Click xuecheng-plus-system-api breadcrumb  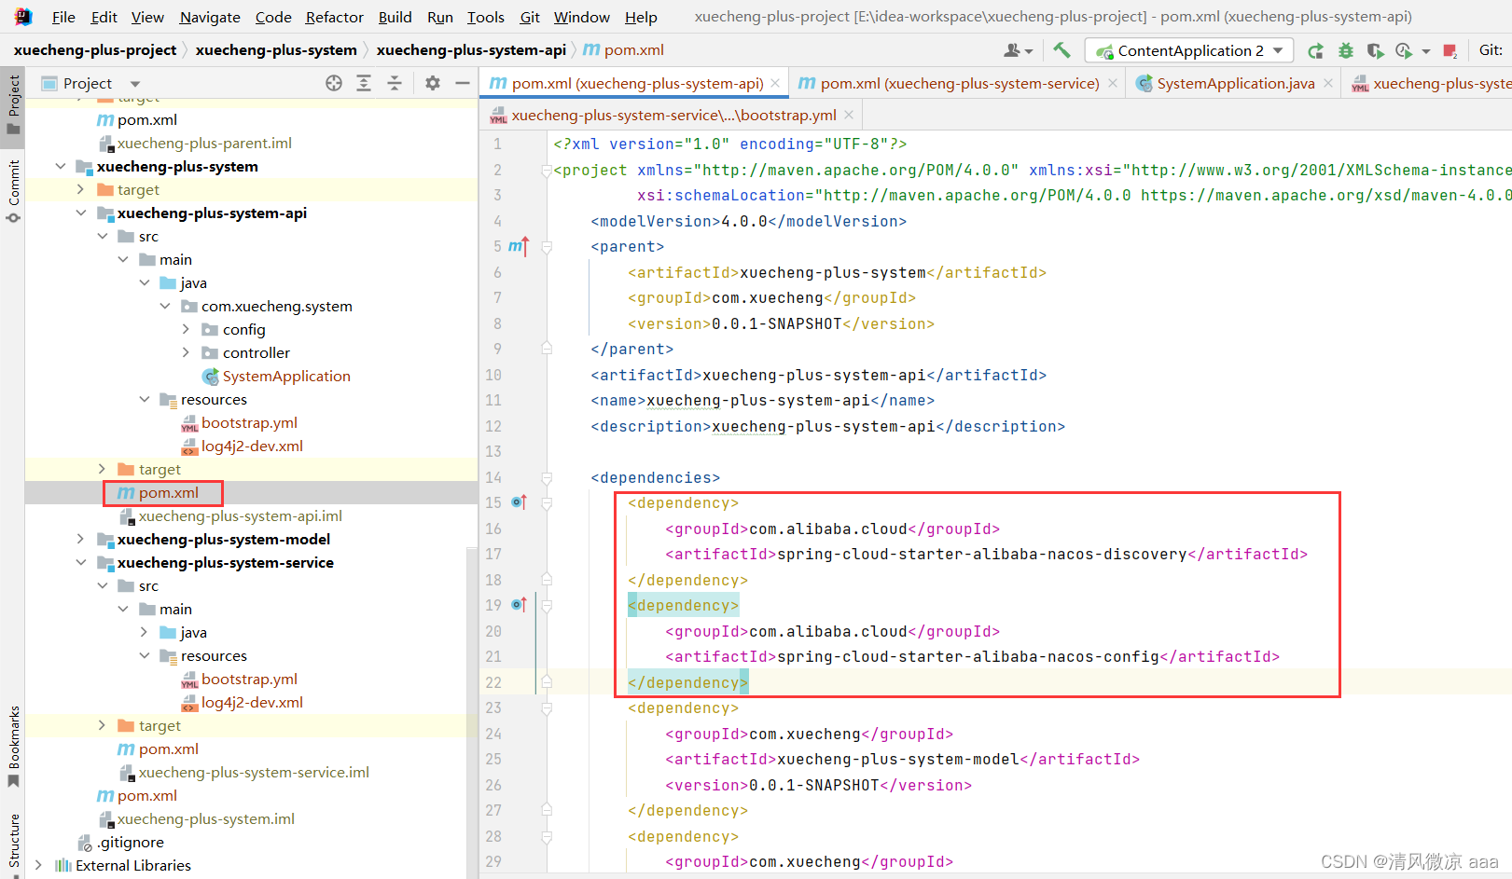coord(471,49)
